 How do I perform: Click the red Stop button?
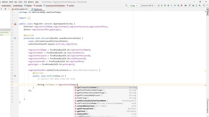tap(182, 6)
